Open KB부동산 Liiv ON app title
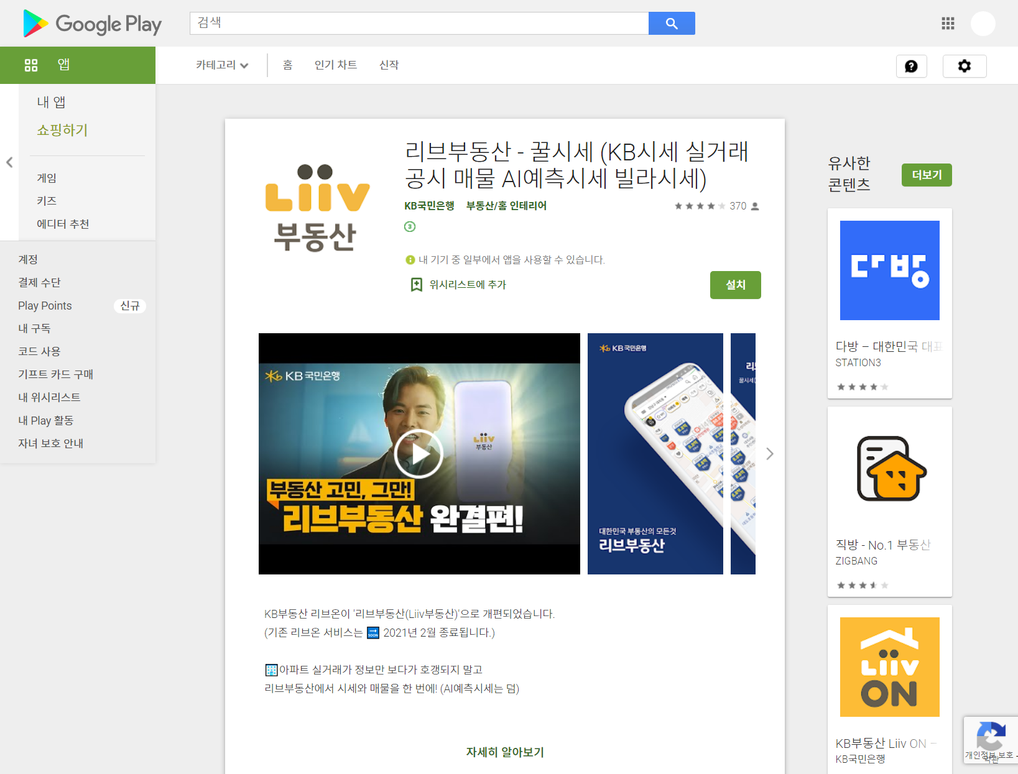1018x774 pixels. [886, 744]
